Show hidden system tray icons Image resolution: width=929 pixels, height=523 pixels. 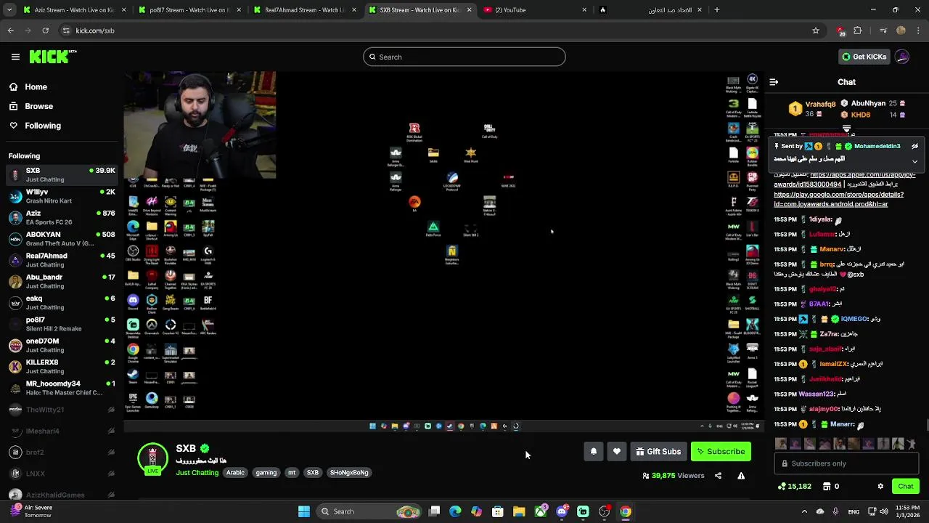805,511
